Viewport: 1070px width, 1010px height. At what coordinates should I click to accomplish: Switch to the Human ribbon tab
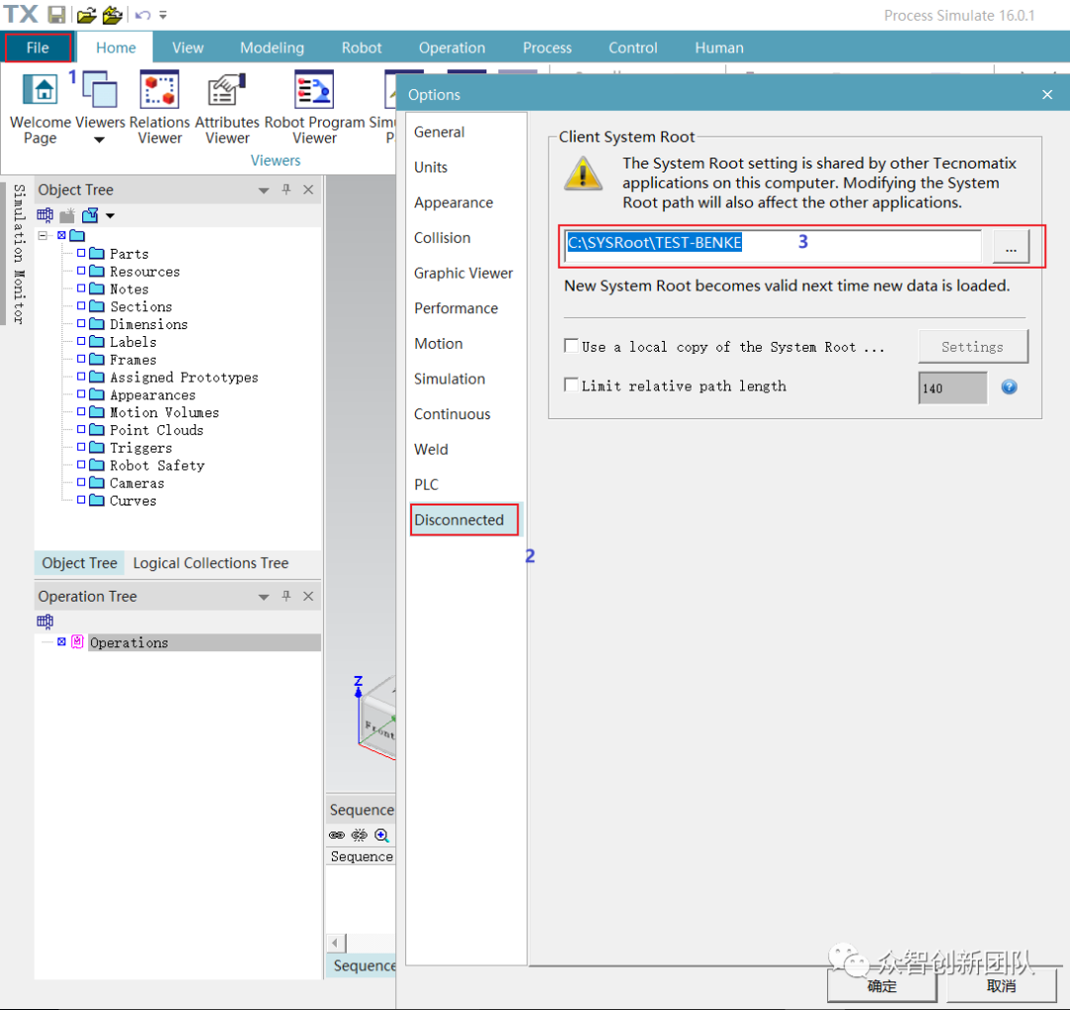pyautogui.click(x=718, y=48)
